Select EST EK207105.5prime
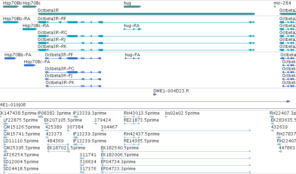Screen dimensions: 296x174 click(x=63, y=120)
